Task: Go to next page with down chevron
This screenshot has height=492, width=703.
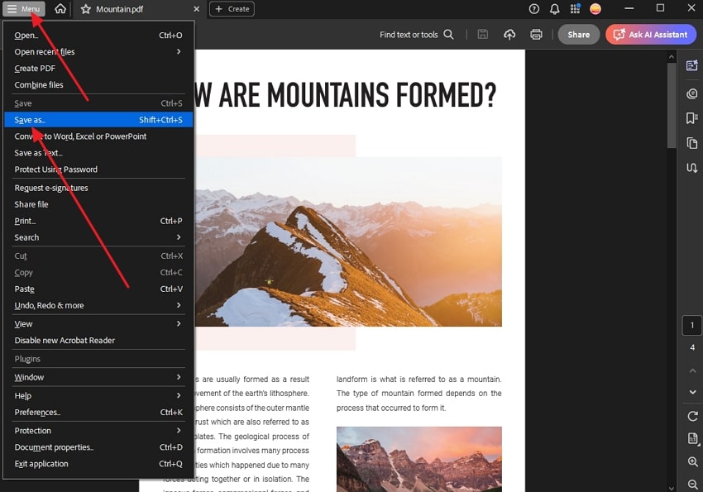Action: click(x=692, y=392)
